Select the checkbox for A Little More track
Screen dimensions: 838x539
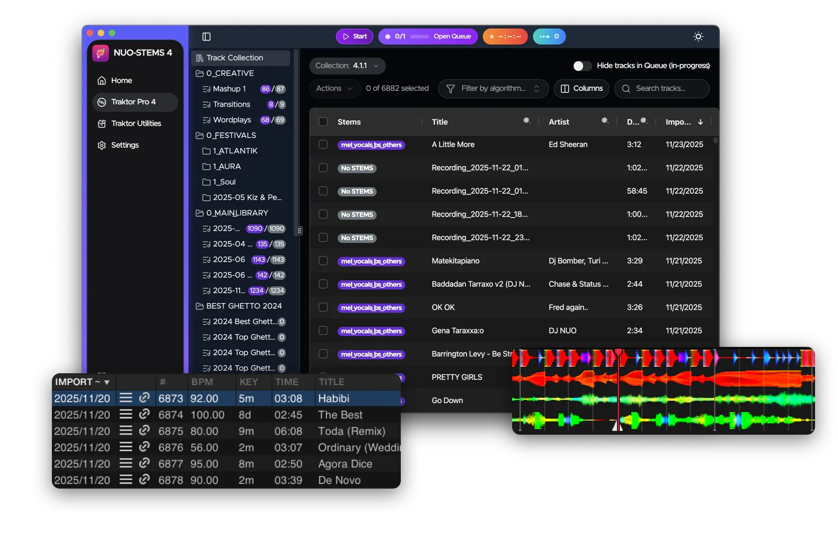(323, 144)
